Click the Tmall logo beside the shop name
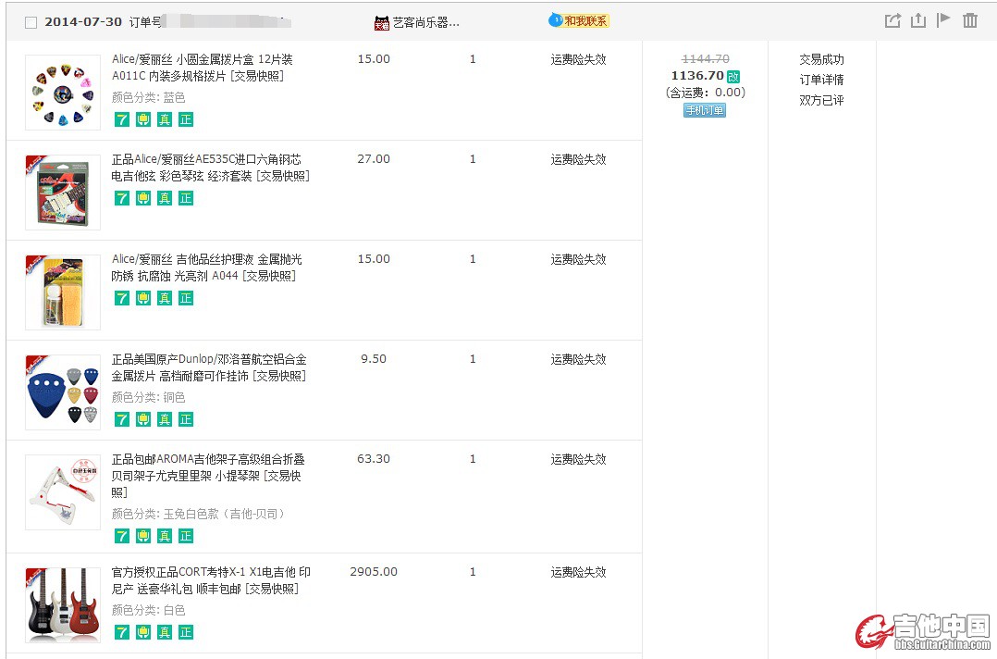997x659 pixels. (381, 23)
